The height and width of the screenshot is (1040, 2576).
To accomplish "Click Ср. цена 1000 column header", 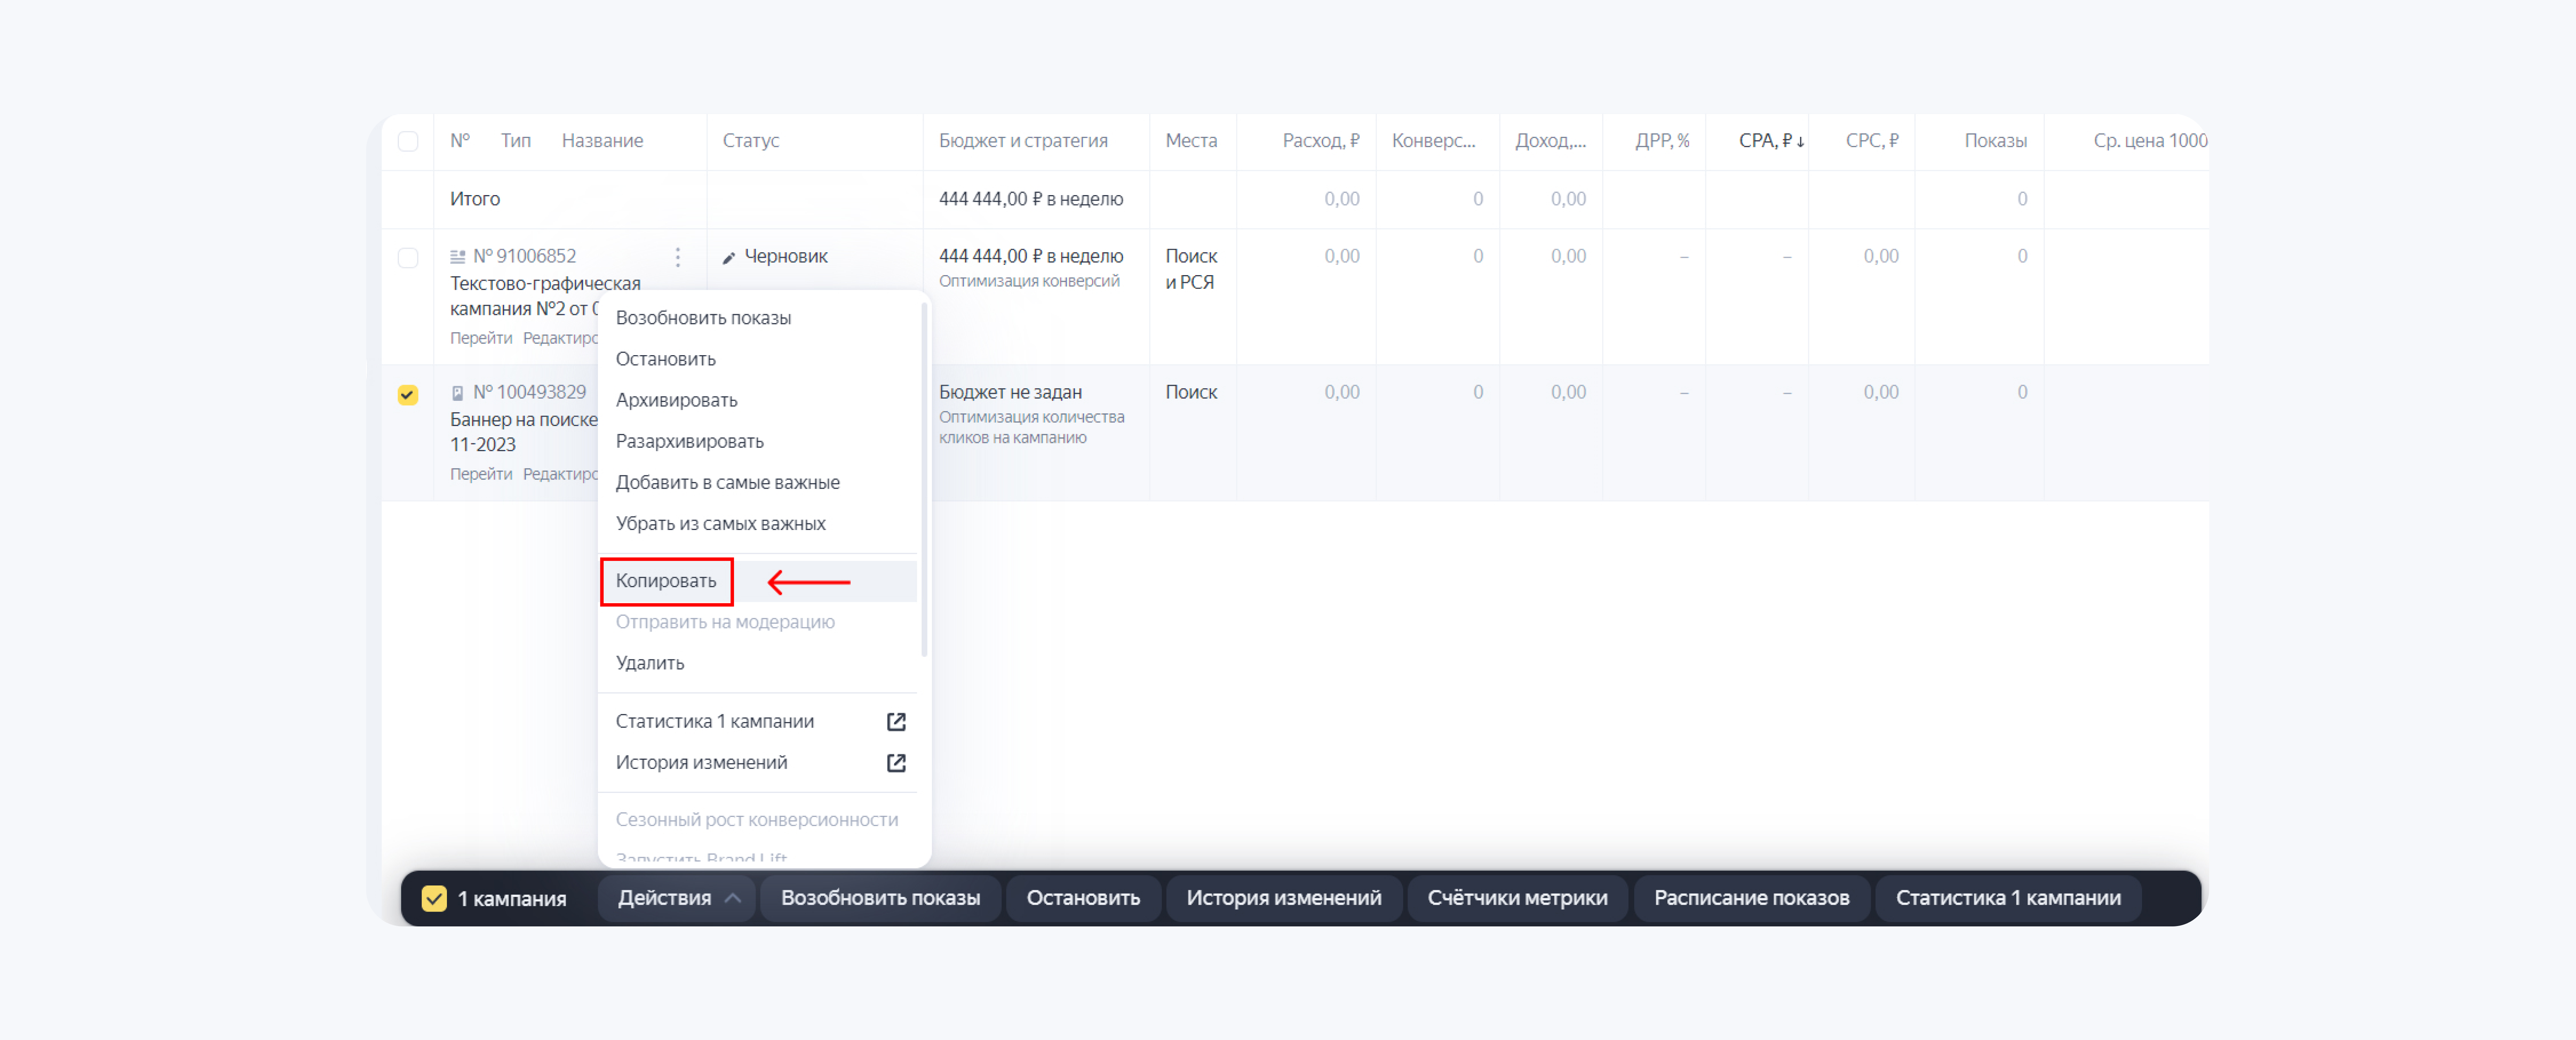I will (2150, 141).
